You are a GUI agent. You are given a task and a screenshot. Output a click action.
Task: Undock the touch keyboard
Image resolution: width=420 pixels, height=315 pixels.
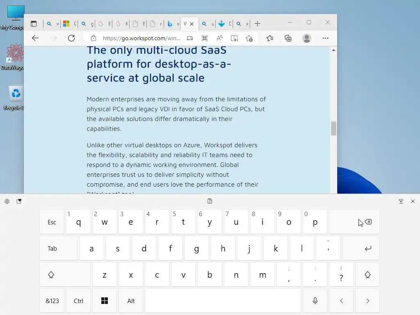(401, 201)
